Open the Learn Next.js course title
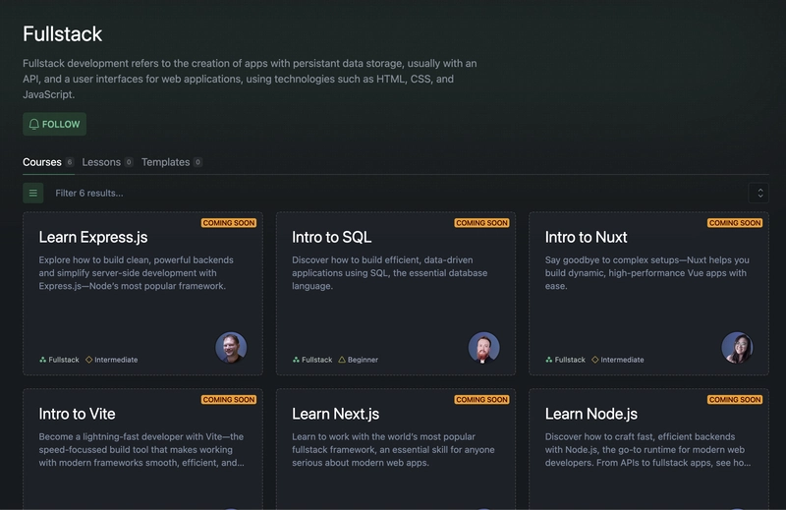The height and width of the screenshot is (510, 786). coord(335,414)
